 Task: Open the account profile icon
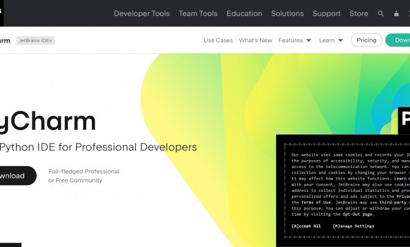pos(397,13)
